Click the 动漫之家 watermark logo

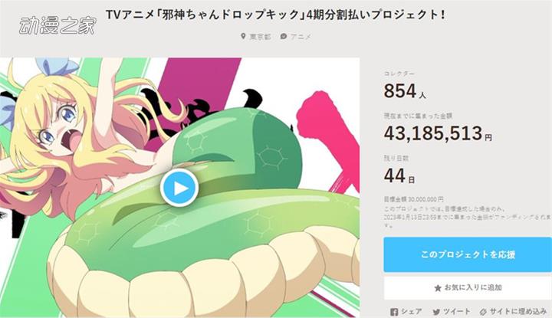point(58,26)
